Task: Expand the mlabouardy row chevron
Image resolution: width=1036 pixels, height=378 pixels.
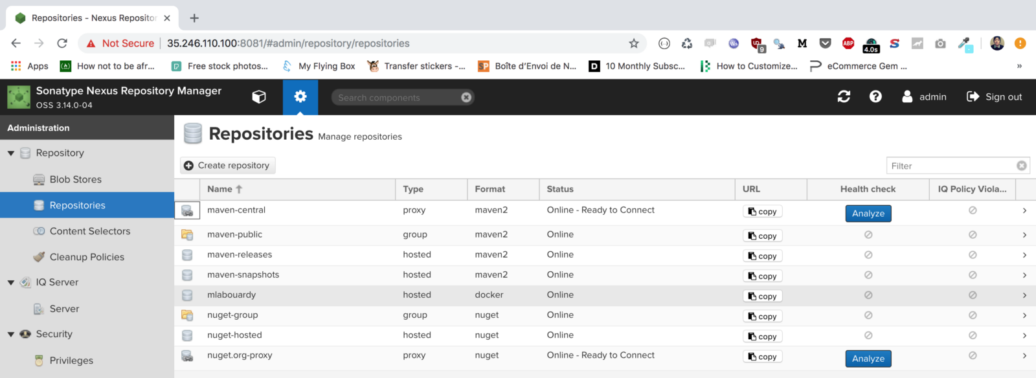Action: tap(1024, 295)
